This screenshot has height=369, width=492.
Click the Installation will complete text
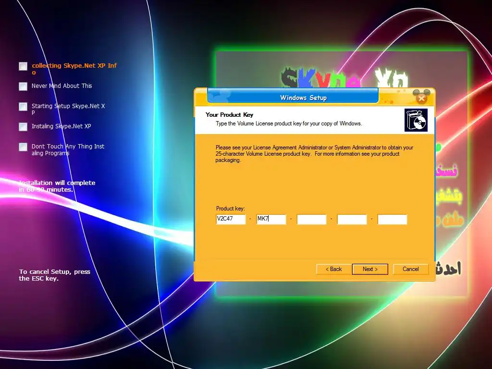57,186
